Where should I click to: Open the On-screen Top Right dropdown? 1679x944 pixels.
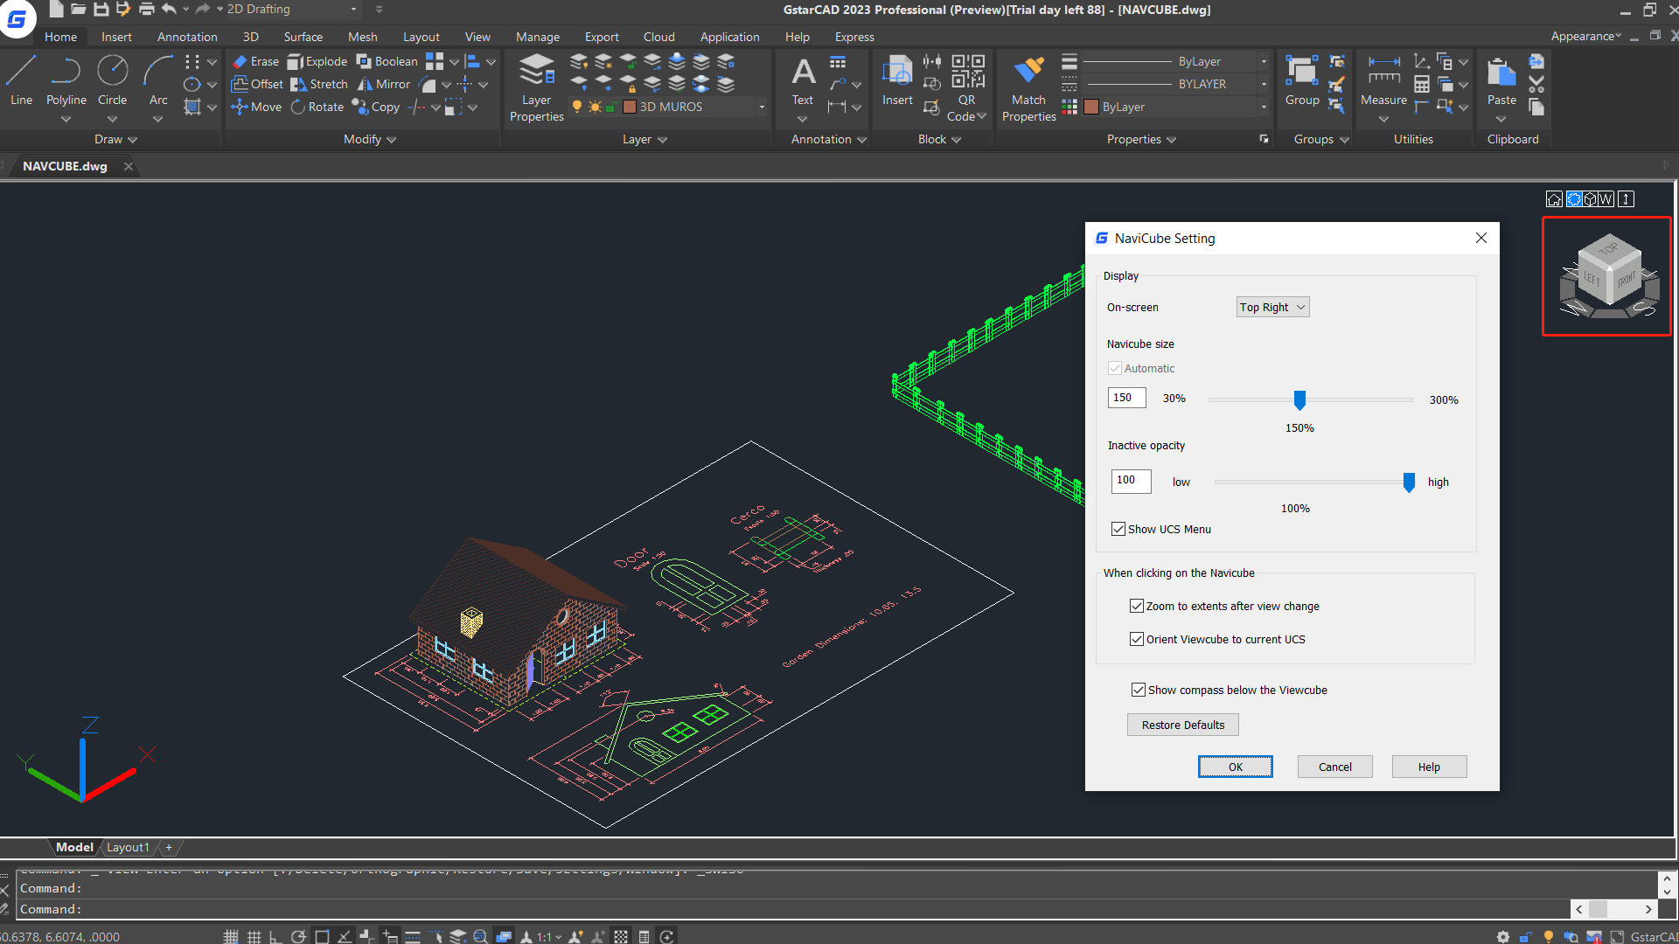pos(1272,307)
